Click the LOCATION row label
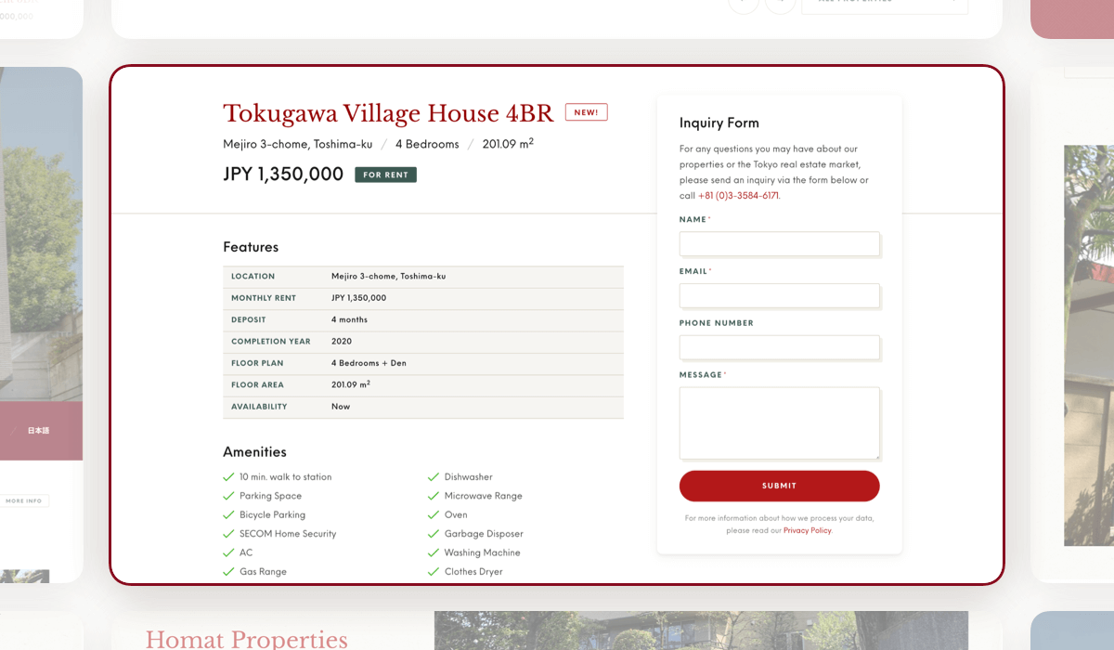The height and width of the screenshot is (650, 1114). coord(253,276)
